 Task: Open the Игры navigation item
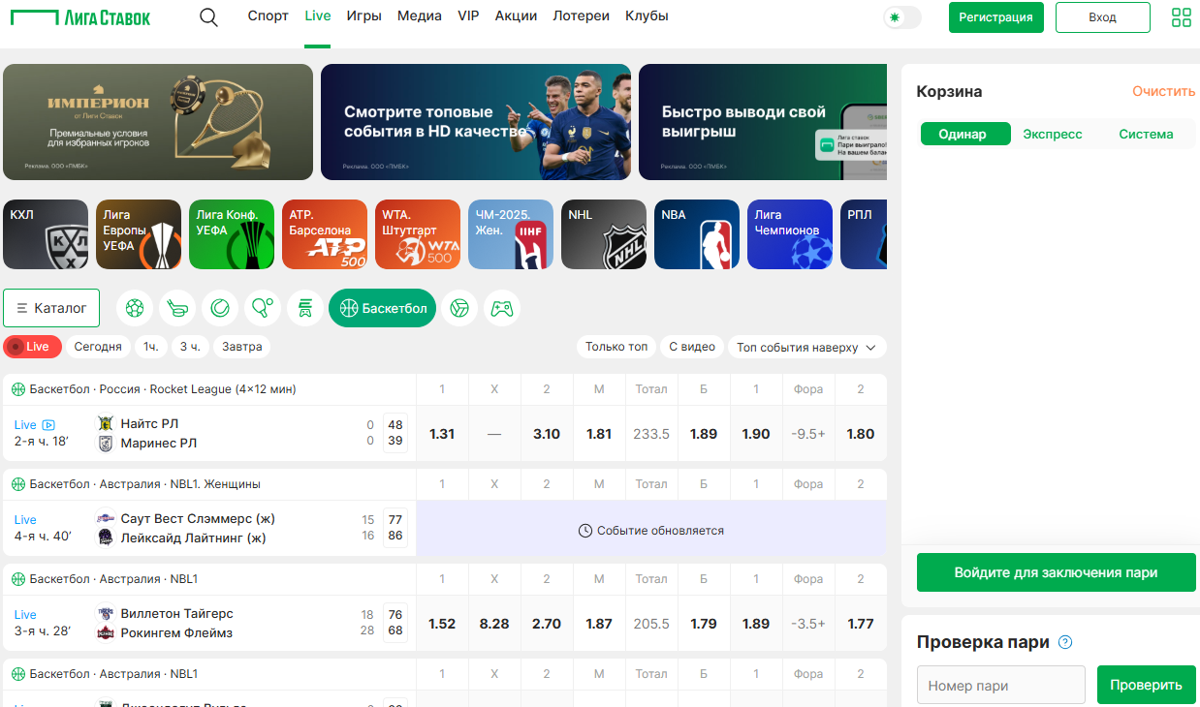[363, 16]
